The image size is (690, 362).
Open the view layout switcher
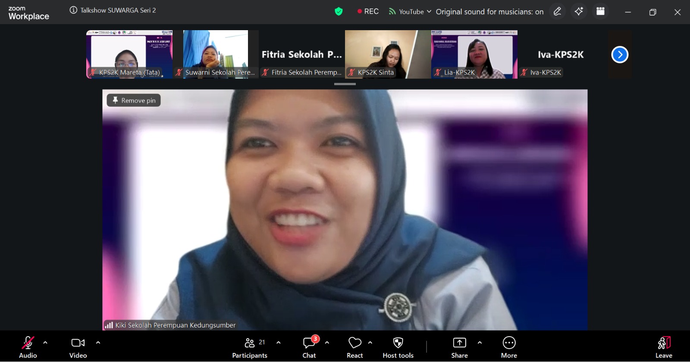[600, 12]
